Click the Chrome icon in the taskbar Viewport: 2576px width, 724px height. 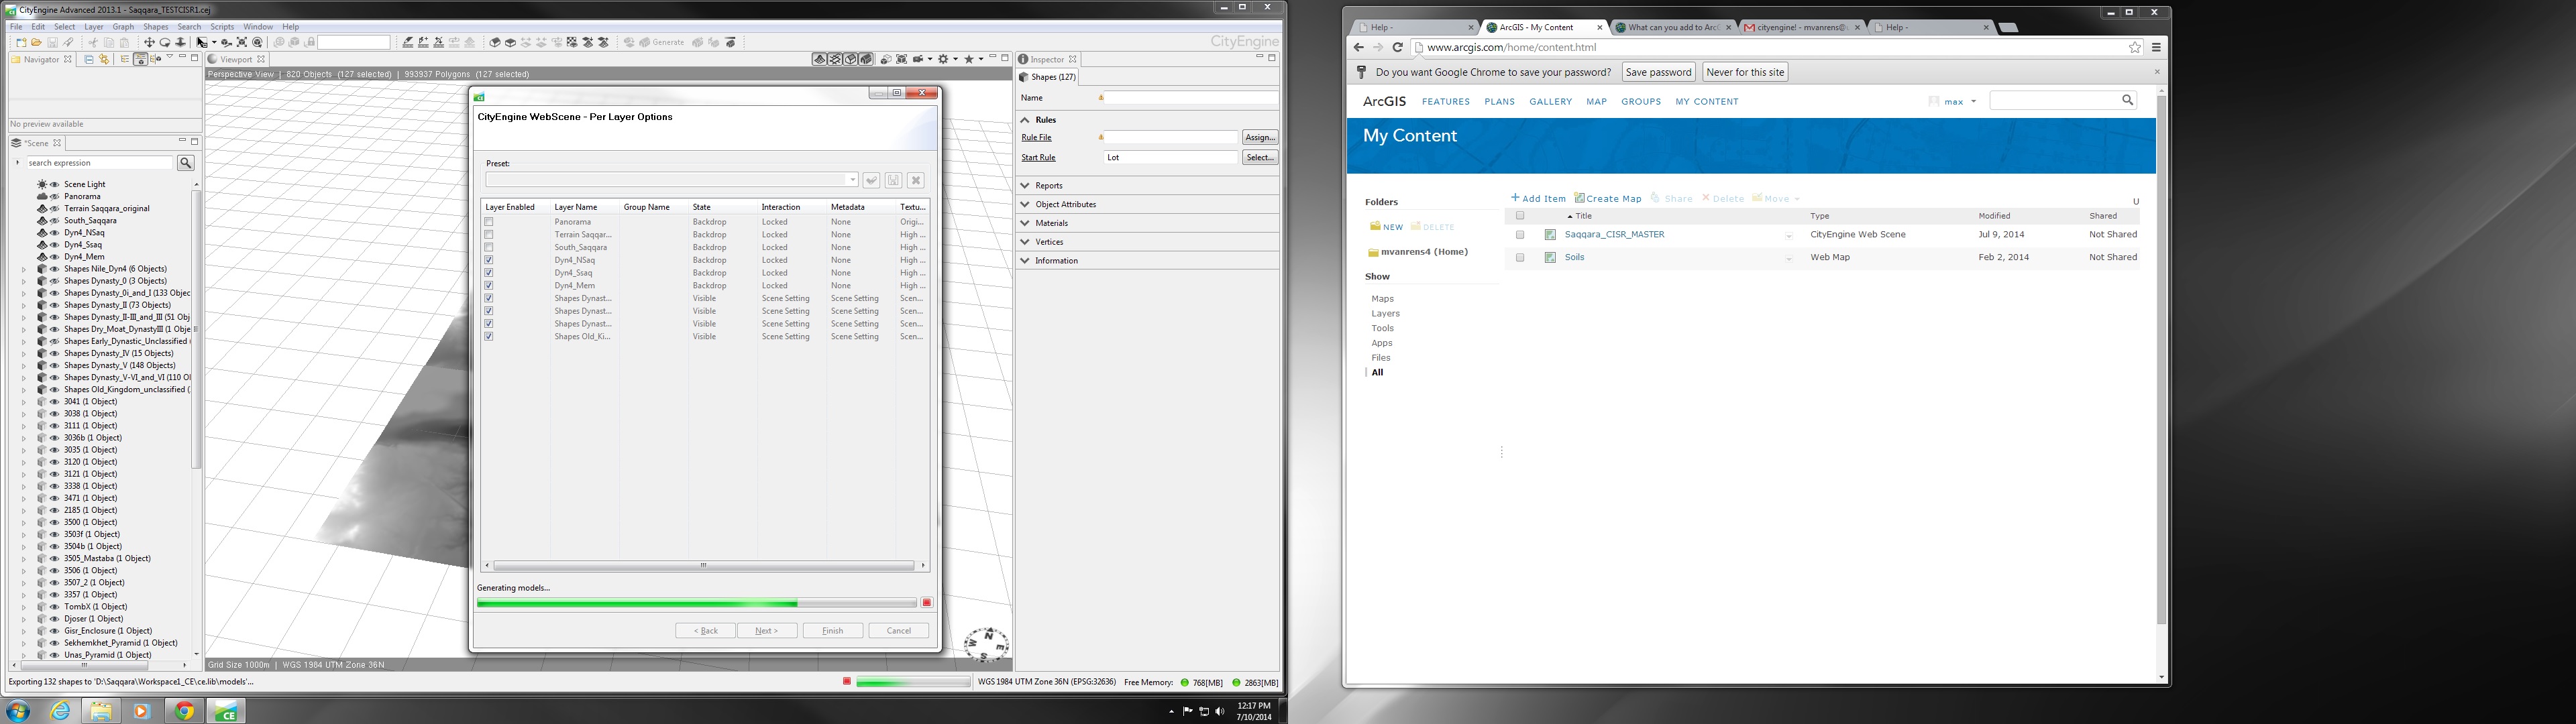(184, 711)
